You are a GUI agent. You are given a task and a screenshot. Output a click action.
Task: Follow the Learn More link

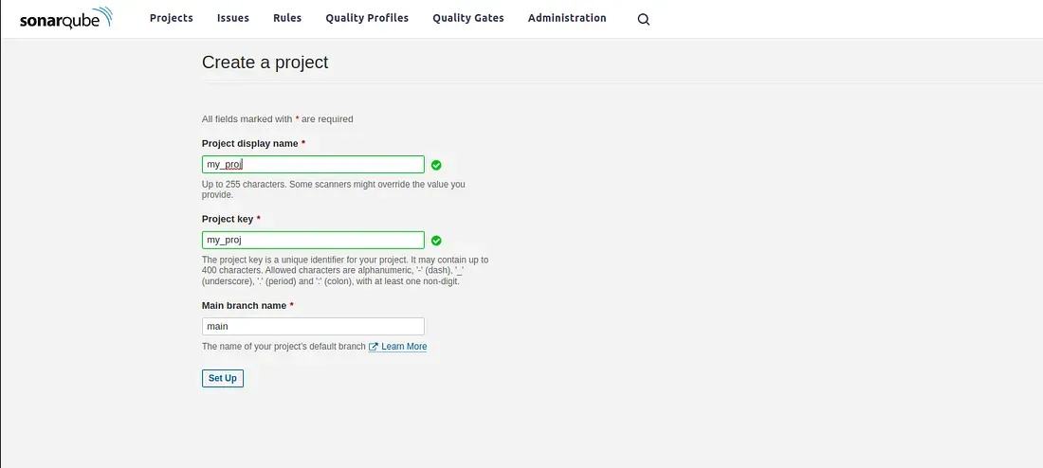(404, 347)
